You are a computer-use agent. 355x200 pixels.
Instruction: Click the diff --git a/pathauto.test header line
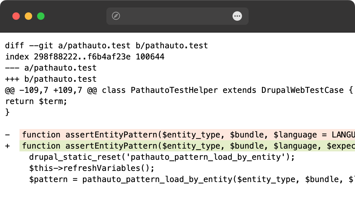point(106,46)
